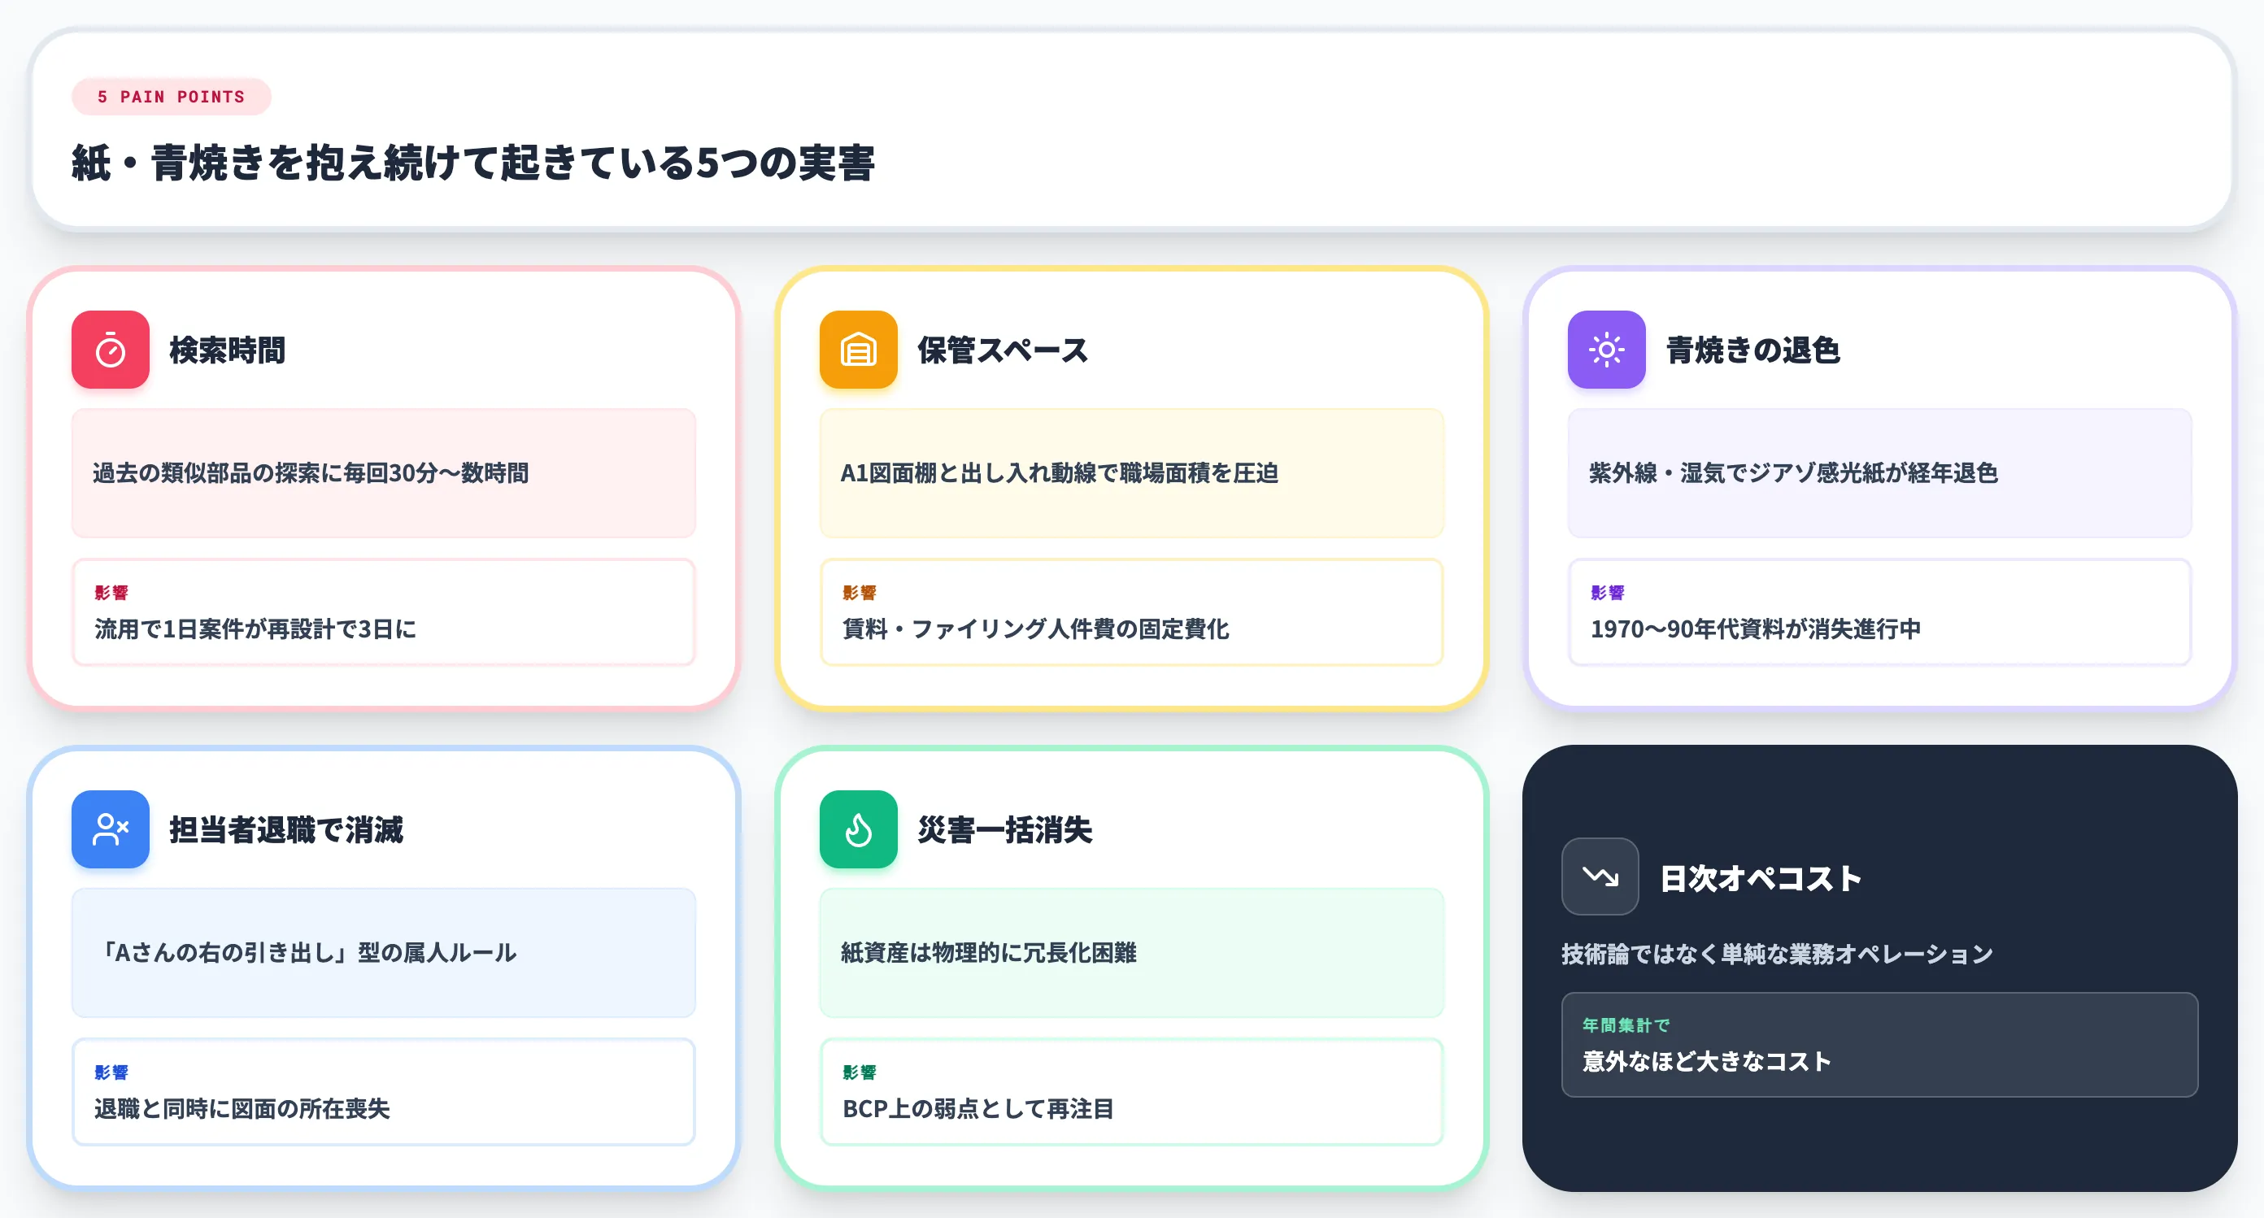Click the 日次オペコスト heading on dark card
The height and width of the screenshot is (1218, 2264).
tap(1761, 878)
